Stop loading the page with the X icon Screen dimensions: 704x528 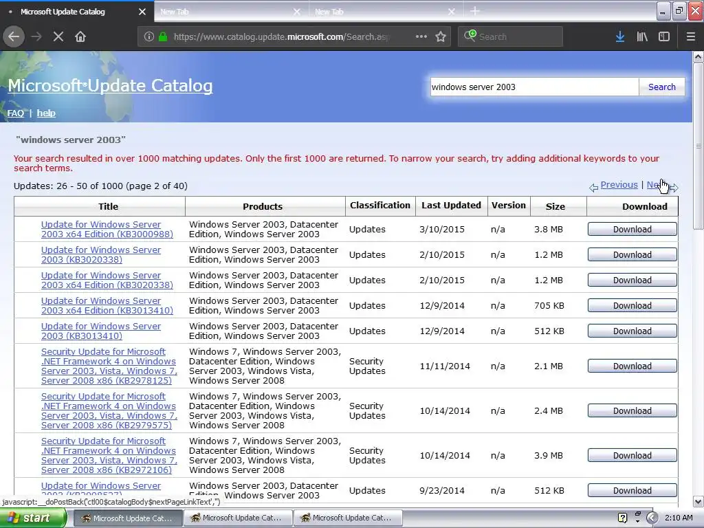tap(58, 37)
